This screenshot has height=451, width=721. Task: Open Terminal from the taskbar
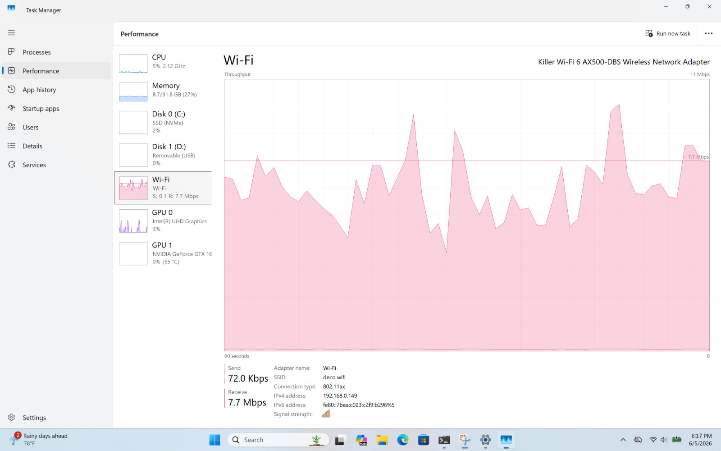(x=444, y=440)
